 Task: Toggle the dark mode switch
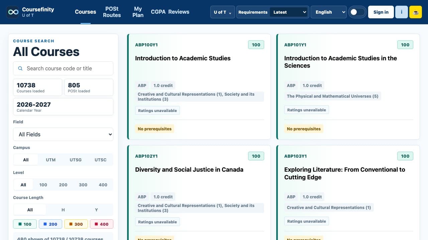(x=357, y=12)
